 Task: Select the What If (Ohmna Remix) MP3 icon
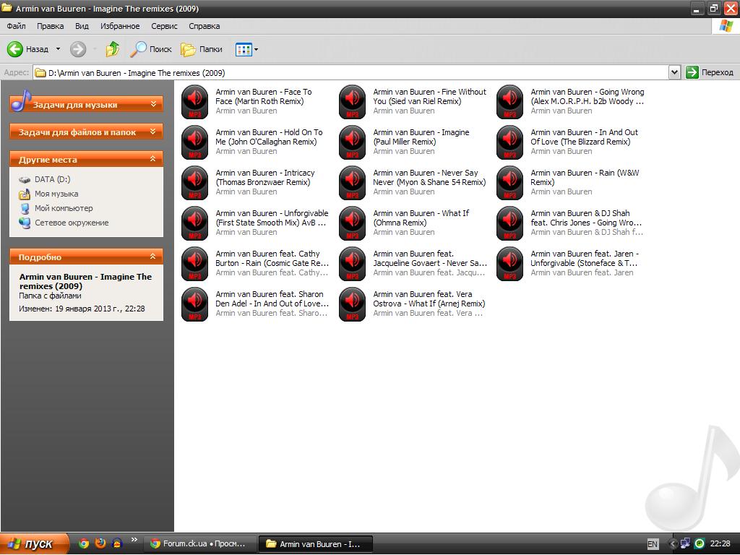pos(353,224)
